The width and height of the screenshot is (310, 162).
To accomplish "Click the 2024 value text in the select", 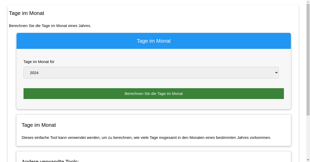I will tap(34, 73).
